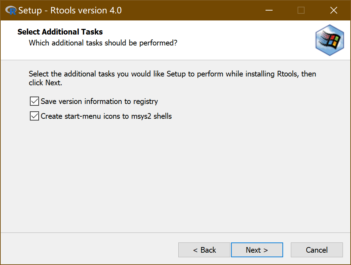
Task: Minimize the Rtools setup window
Action: point(269,11)
